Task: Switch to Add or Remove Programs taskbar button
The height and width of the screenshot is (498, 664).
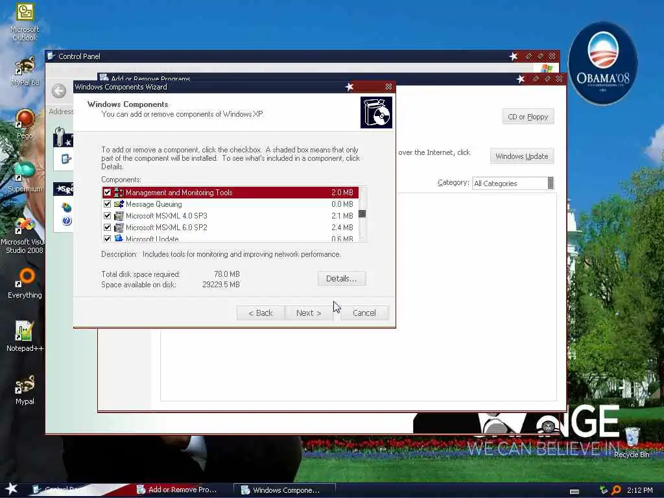Action: coord(182,490)
